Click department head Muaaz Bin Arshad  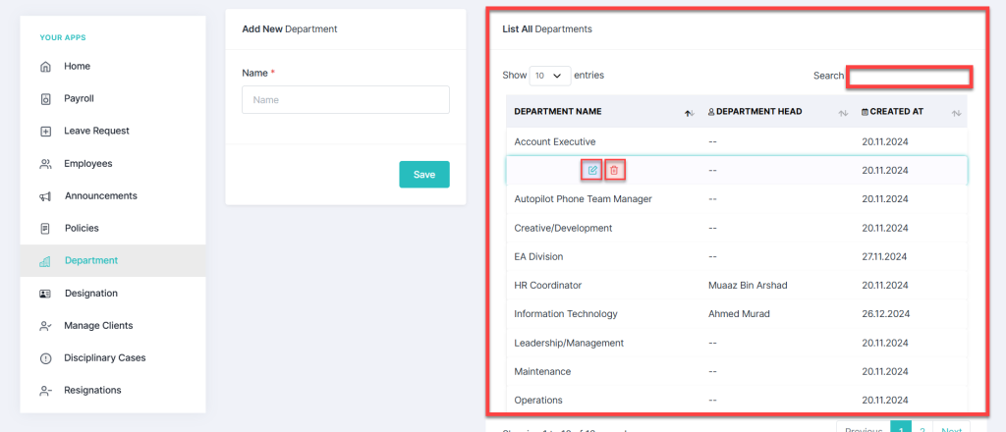pos(748,286)
